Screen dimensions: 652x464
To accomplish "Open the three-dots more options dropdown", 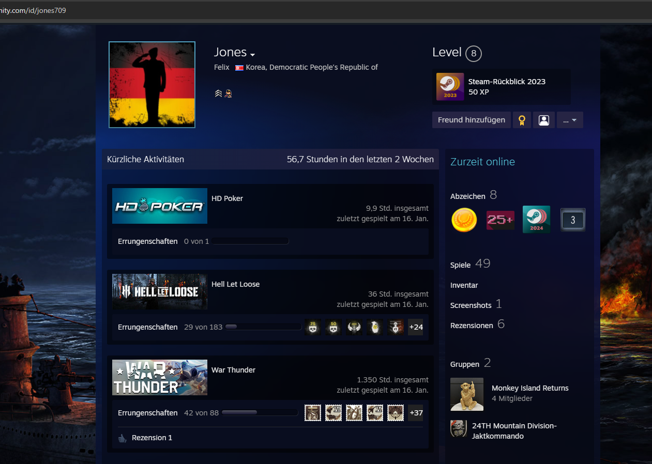I will pyautogui.click(x=569, y=120).
